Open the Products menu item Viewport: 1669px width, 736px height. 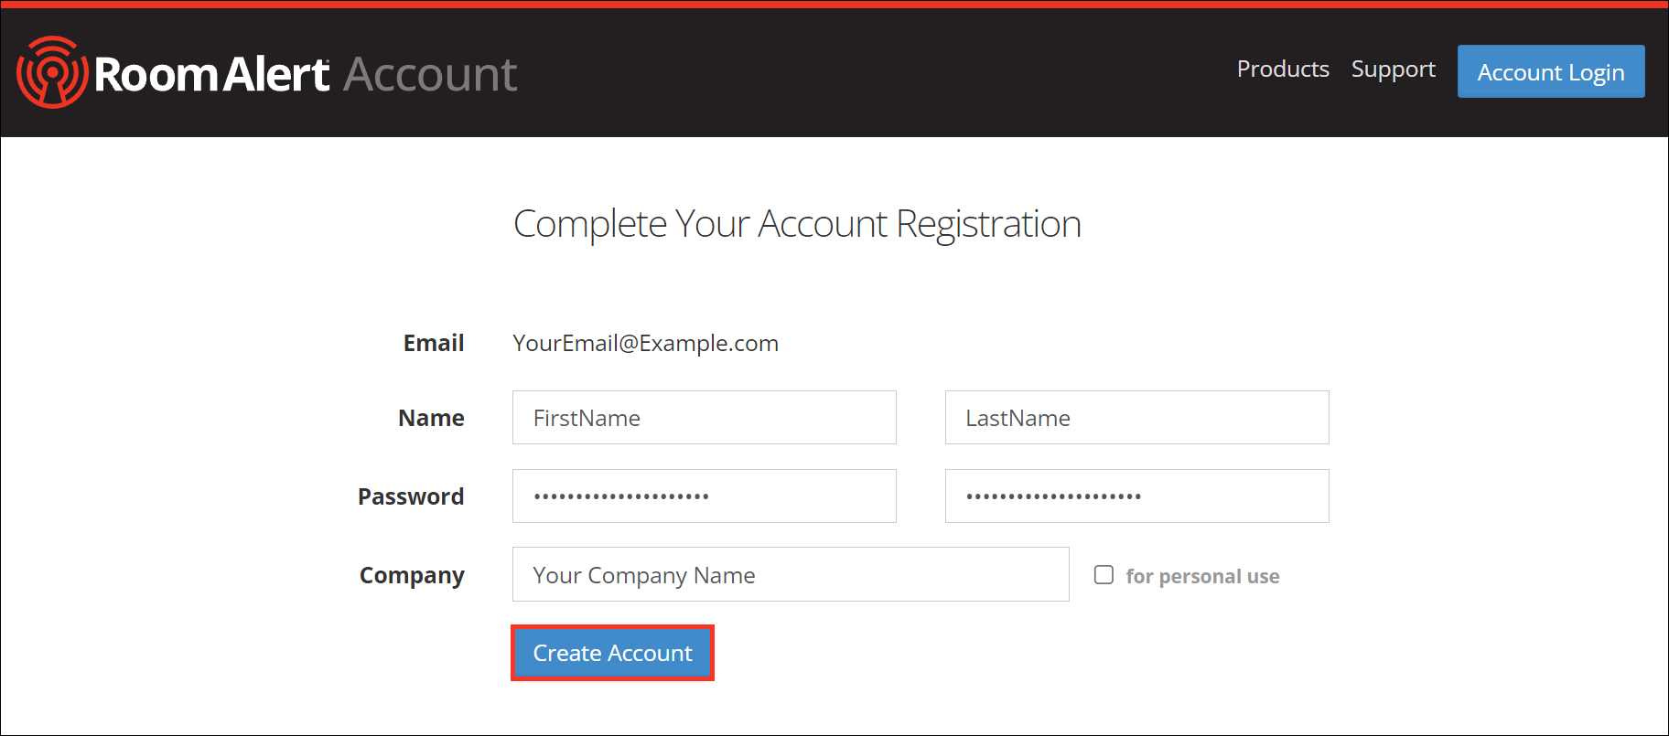(x=1283, y=69)
